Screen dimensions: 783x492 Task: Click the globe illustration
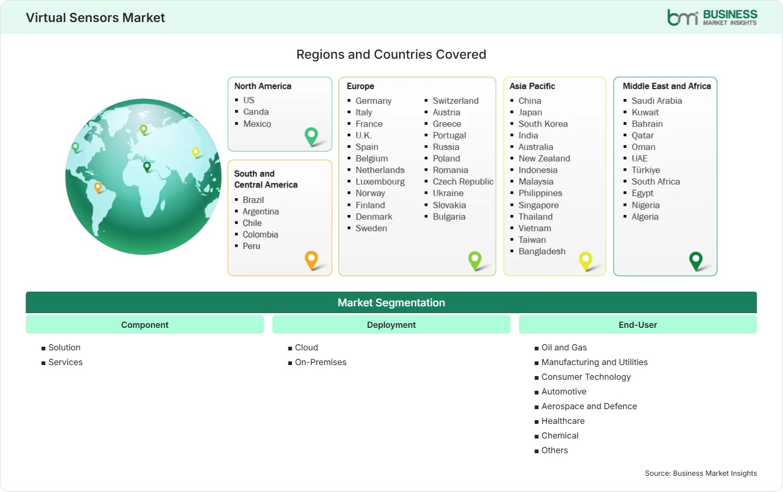click(143, 176)
